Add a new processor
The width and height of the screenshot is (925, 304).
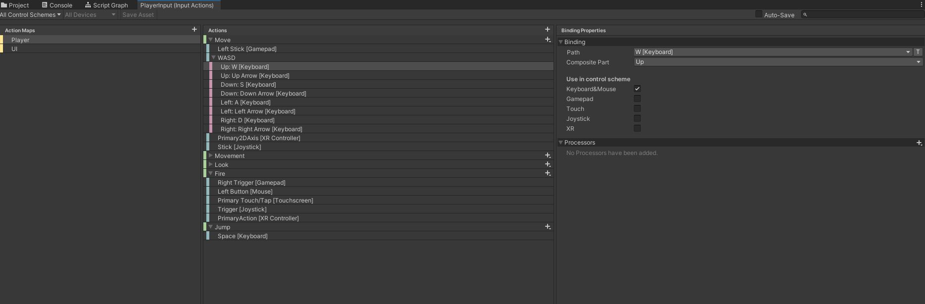[919, 143]
